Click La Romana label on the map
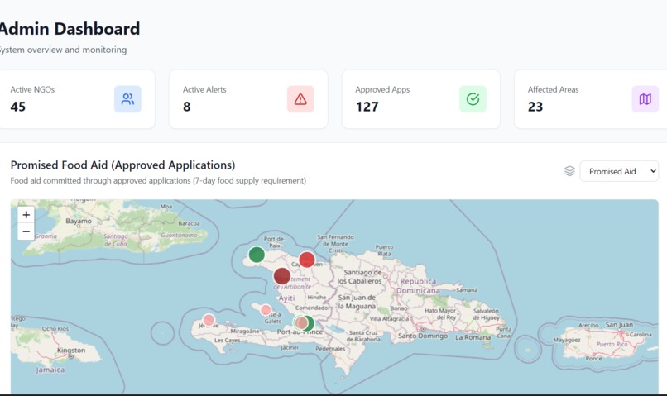 click(473, 337)
